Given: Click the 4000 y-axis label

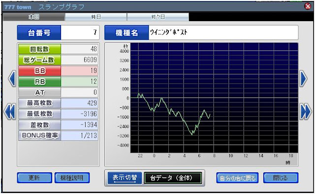Looking at the screenshot, I should [125, 51].
